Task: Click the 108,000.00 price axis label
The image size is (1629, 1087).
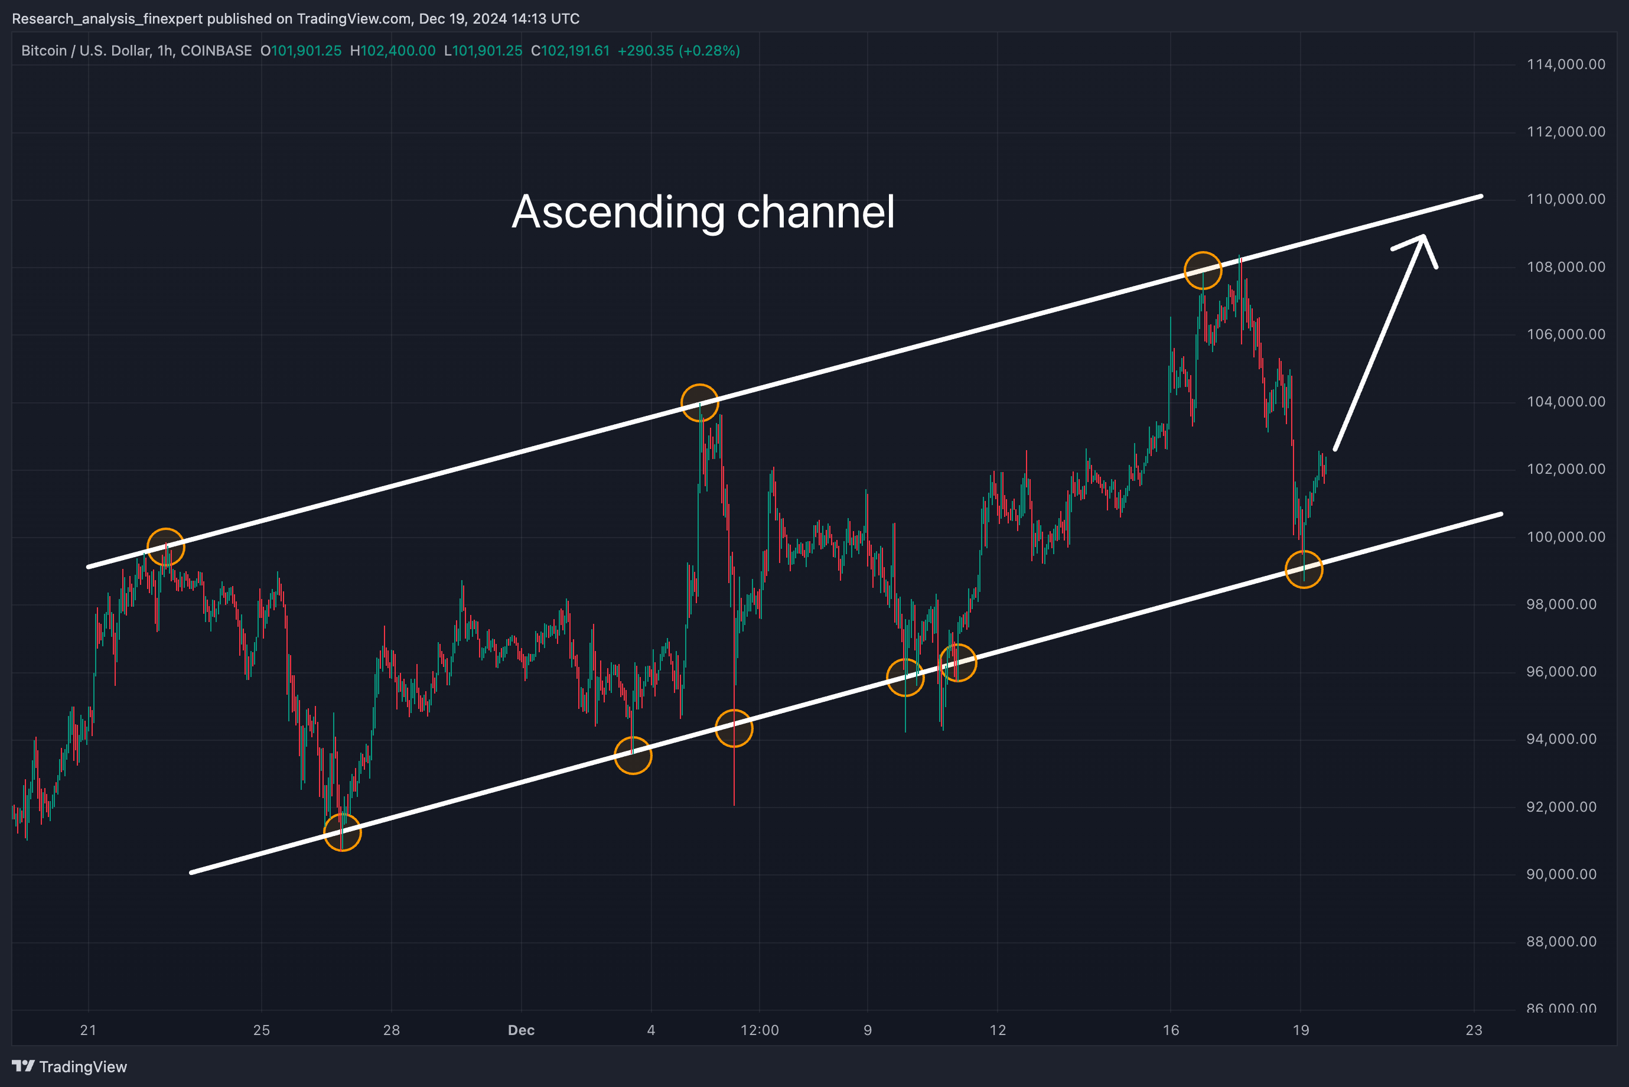Action: coord(1566,267)
